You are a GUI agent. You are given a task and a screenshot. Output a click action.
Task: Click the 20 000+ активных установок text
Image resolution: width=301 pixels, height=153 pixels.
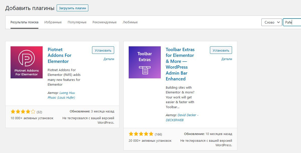click(150, 140)
